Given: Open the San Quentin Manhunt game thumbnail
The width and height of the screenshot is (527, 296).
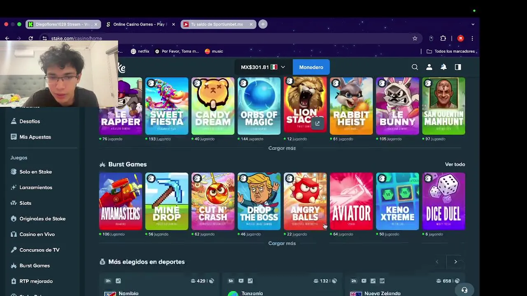Looking at the screenshot, I should pyautogui.click(x=443, y=106).
